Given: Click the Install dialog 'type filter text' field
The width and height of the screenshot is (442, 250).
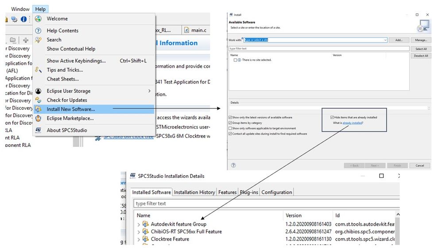Looking at the screenshot, I should [319, 48].
